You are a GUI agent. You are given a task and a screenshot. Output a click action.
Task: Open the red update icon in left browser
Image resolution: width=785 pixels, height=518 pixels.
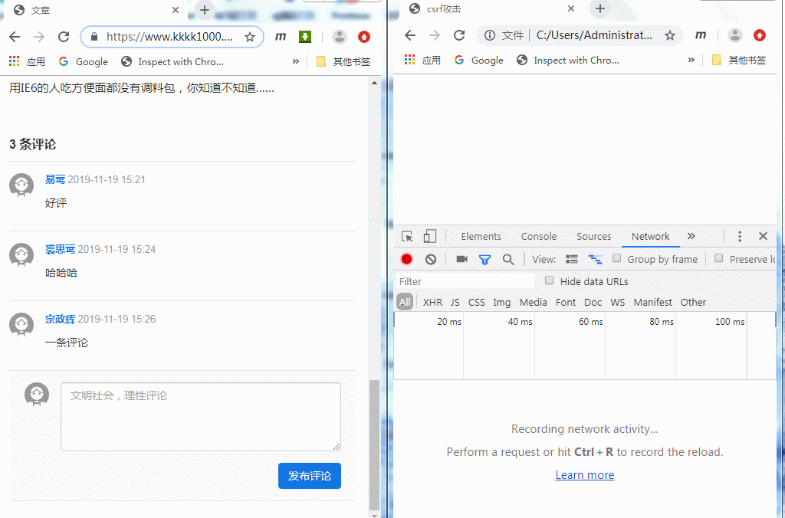point(364,37)
